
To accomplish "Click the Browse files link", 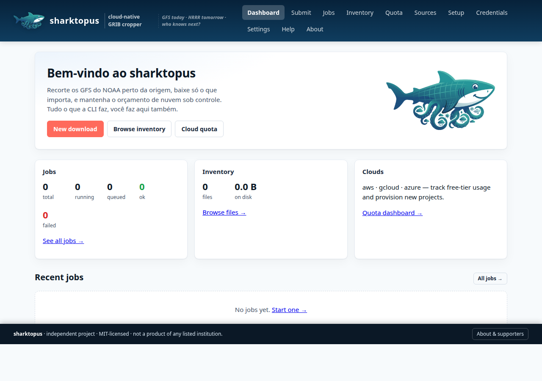I will point(224,213).
